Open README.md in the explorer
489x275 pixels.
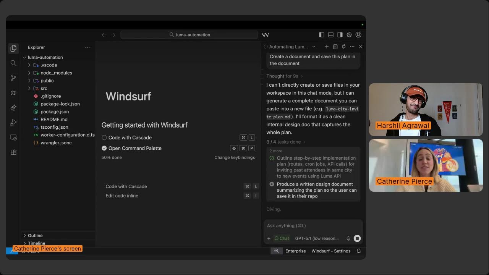coord(54,120)
